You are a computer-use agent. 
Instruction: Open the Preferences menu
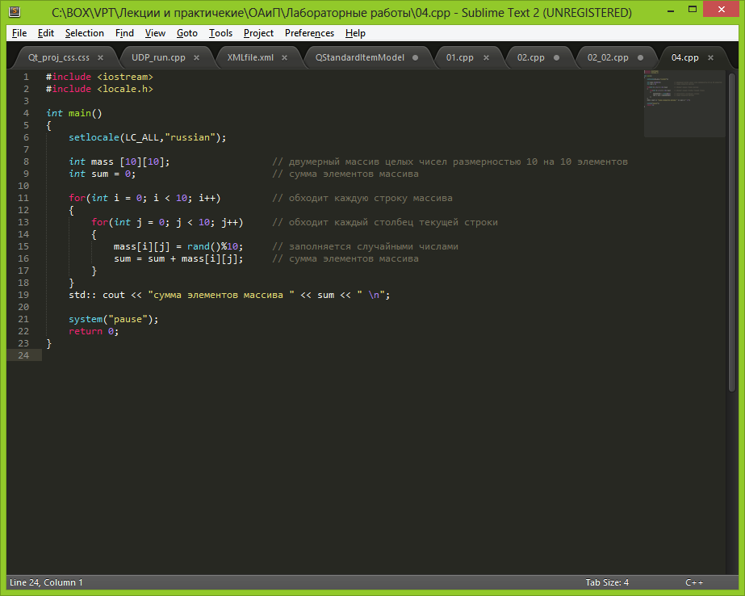[309, 33]
